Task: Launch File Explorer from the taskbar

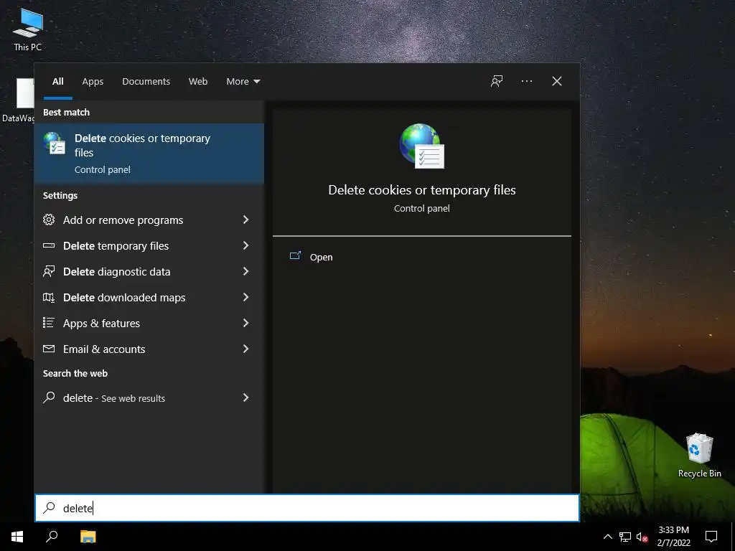Action: (x=88, y=537)
